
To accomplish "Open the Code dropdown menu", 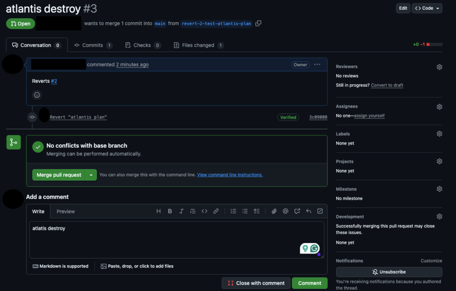I will coord(426,8).
